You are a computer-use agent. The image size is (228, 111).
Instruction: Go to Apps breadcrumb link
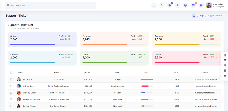coord(202,16)
